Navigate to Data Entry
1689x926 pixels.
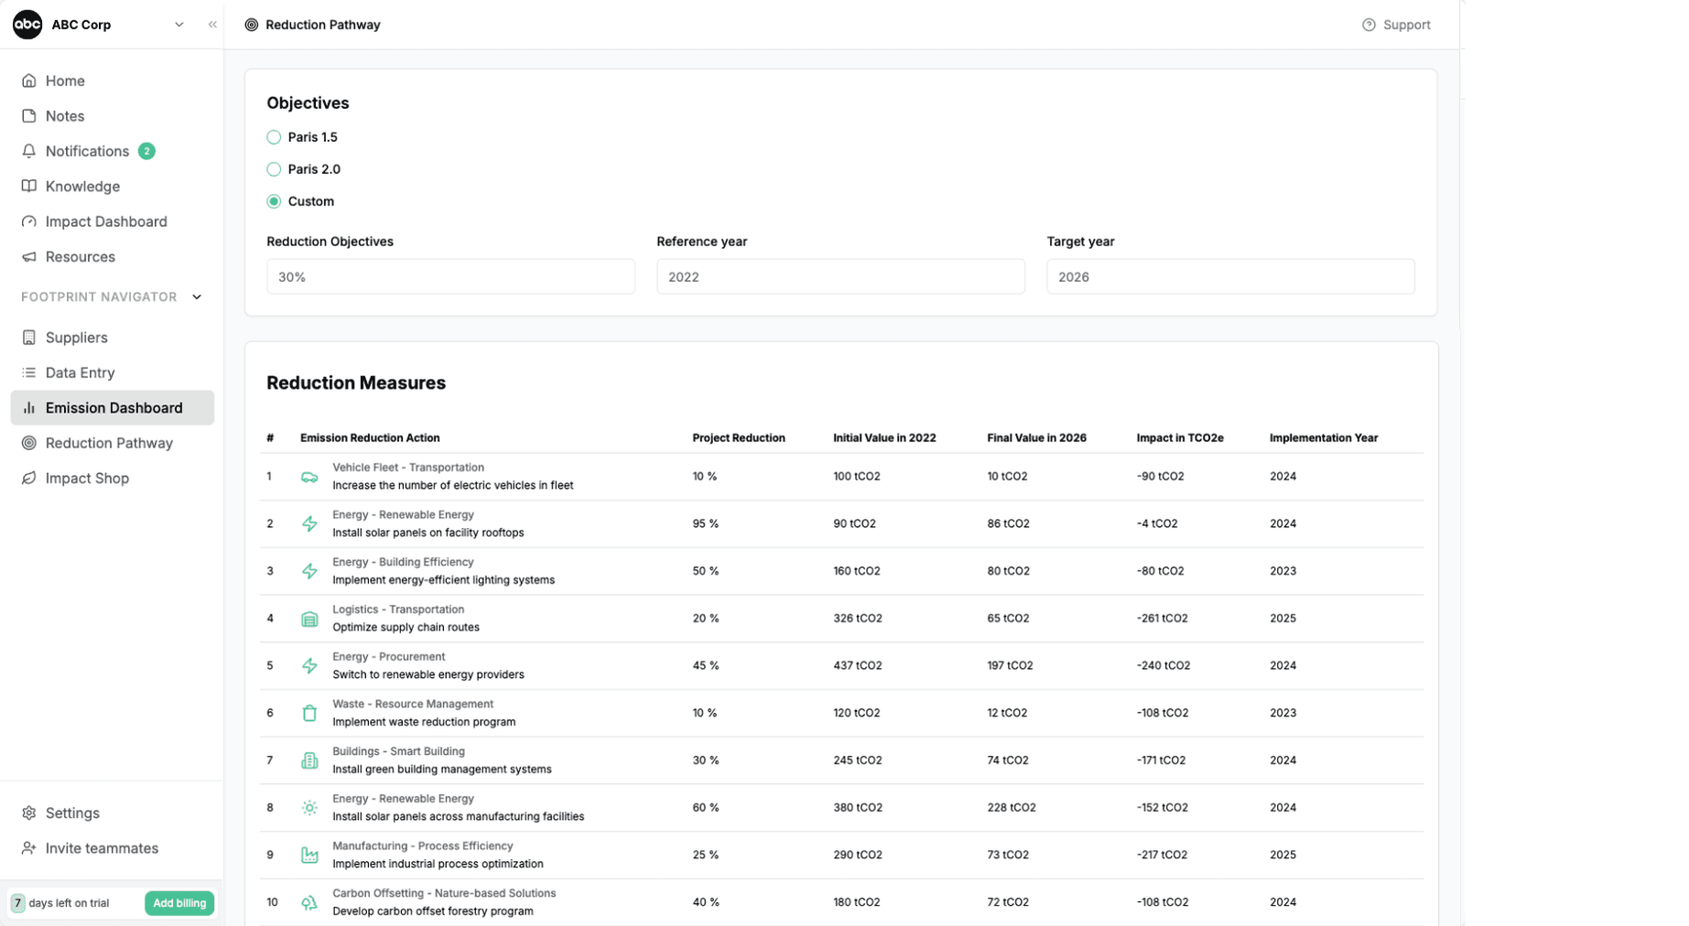click(113, 372)
